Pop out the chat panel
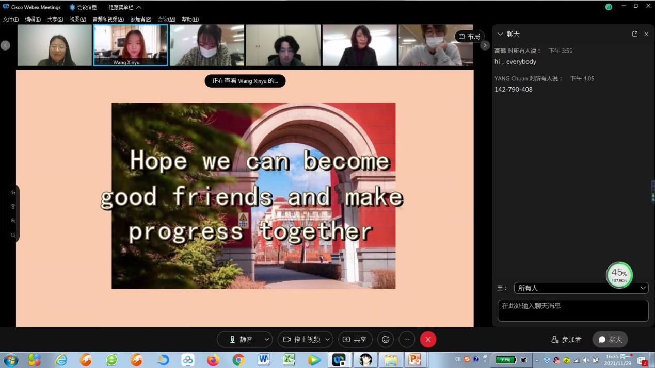Screen dimensions: 655x368 (635, 34)
